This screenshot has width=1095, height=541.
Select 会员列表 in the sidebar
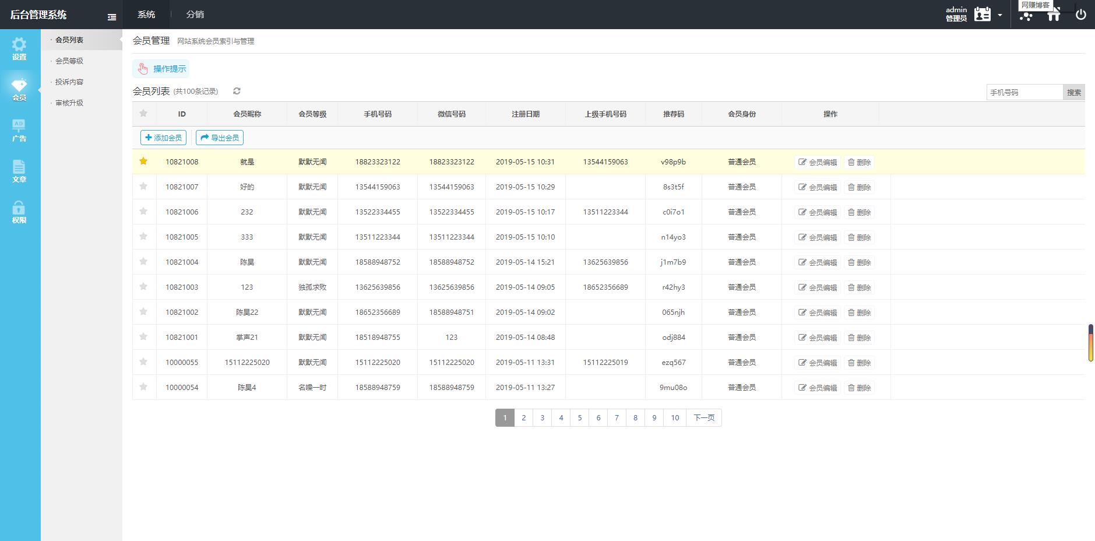69,40
